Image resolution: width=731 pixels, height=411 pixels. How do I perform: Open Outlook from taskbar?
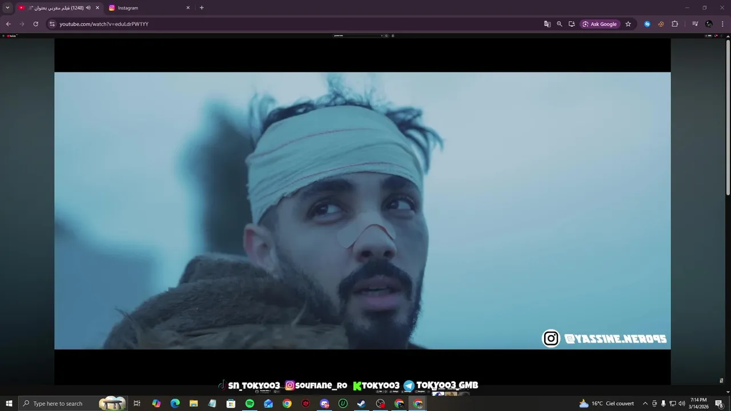[268, 404]
